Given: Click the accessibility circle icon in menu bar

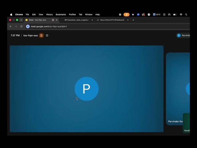Looking at the screenshot, I should click(164, 14).
